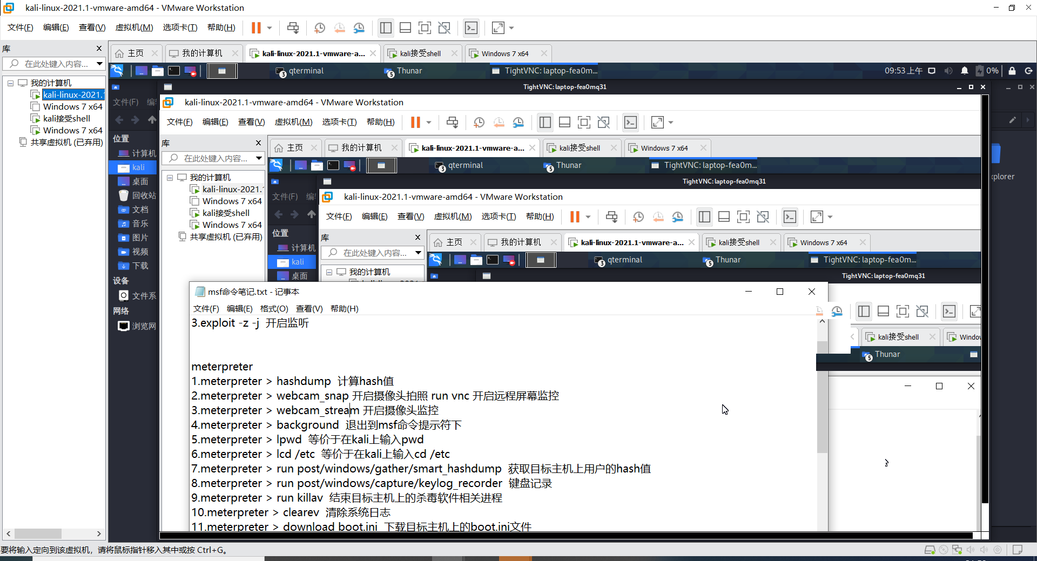Take a snapshot of the virtual machine
This screenshot has width=1037, height=561.
click(319, 28)
